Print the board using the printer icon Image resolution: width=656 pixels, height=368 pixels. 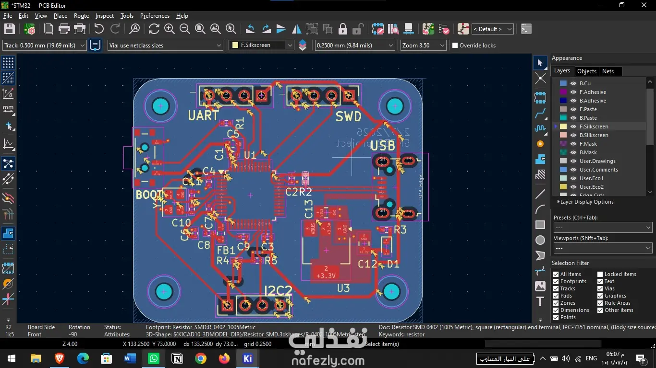64,29
